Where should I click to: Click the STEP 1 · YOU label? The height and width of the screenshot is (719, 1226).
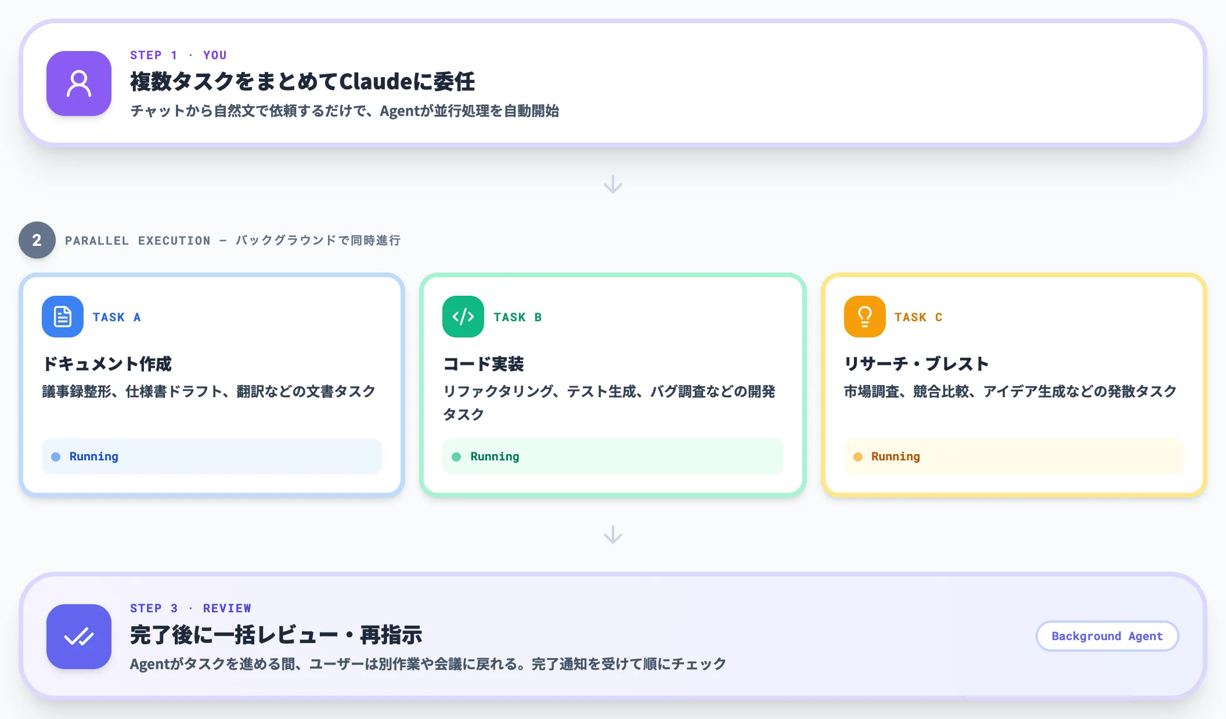point(178,55)
